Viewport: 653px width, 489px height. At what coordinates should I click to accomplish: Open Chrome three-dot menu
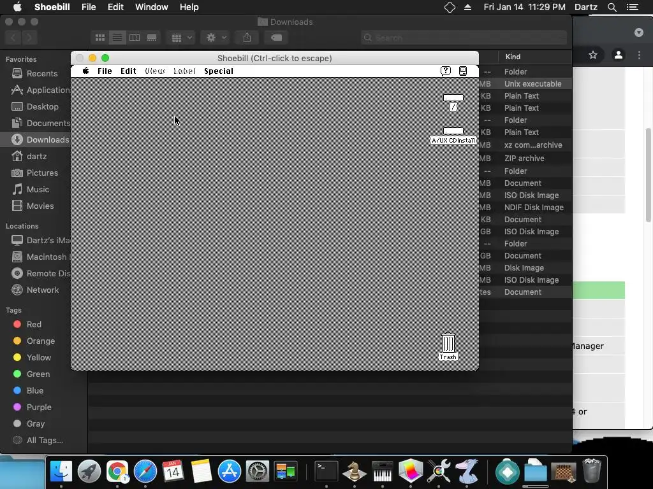coord(639,55)
